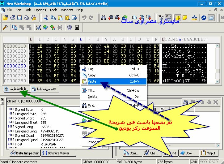Switch to the first document tab
The width and height of the screenshot is (224, 164).
[x=17, y=89]
